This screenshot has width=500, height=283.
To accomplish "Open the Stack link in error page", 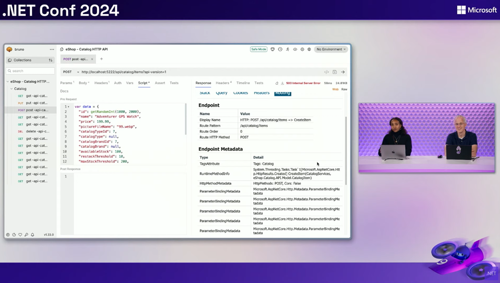I will [205, 93].
